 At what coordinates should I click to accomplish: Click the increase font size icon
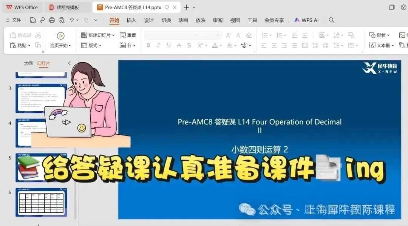pyautogui.click(x=229, y=35)
